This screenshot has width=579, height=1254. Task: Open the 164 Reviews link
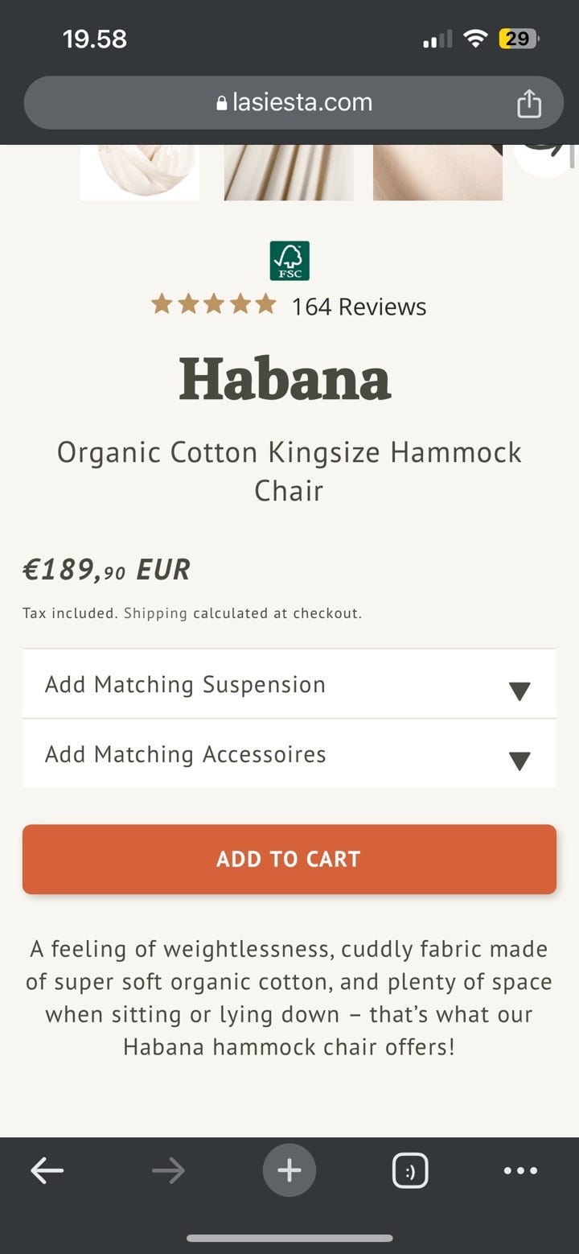[x=359, y=307]
